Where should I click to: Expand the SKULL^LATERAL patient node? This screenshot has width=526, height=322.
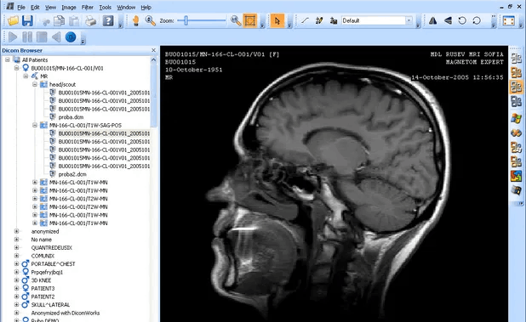16,305
